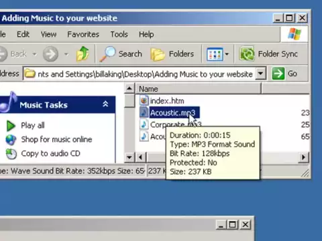
Task: Close the background window at bottom
Action: tap(246, 224)
